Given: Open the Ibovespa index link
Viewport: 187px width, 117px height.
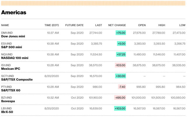Looking at the screenshot, I should (8, 101).
